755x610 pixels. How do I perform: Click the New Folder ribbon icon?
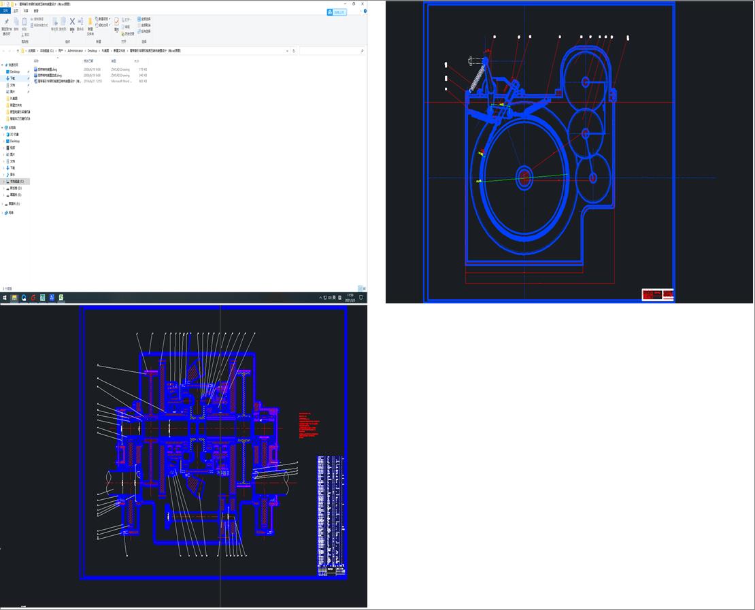tap(90, 22)
